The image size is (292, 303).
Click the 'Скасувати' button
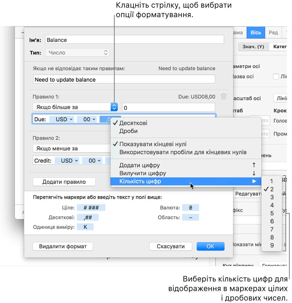171,246
